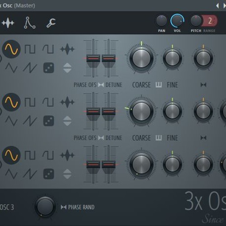The height and width of the screenshot is (226, 226).
Task: Click oscillator 1 coarse tuning knob
Action: [x=141, y=58]
